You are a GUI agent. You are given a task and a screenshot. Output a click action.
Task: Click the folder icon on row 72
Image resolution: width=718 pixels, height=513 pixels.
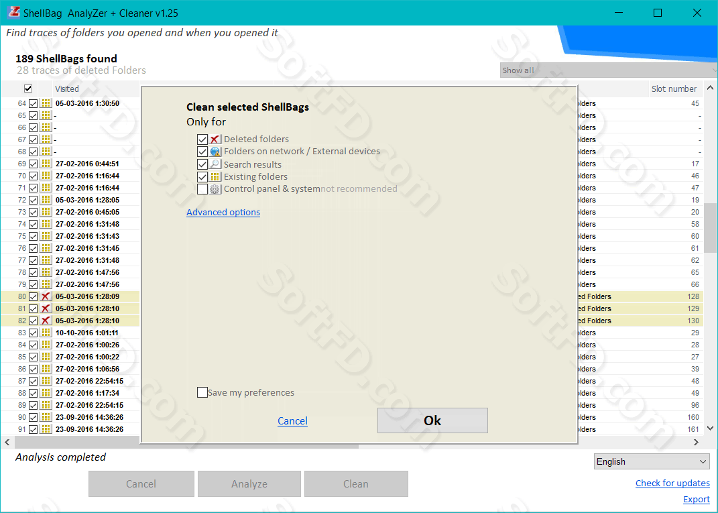(x=46, y=200)
